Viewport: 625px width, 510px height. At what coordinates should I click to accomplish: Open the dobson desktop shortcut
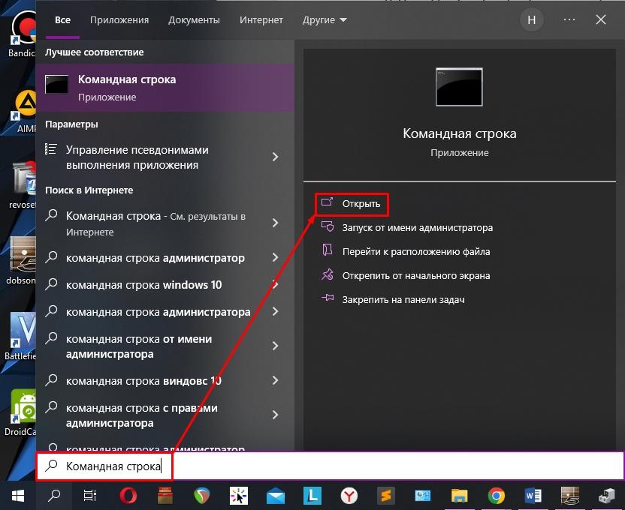(21, 261)
